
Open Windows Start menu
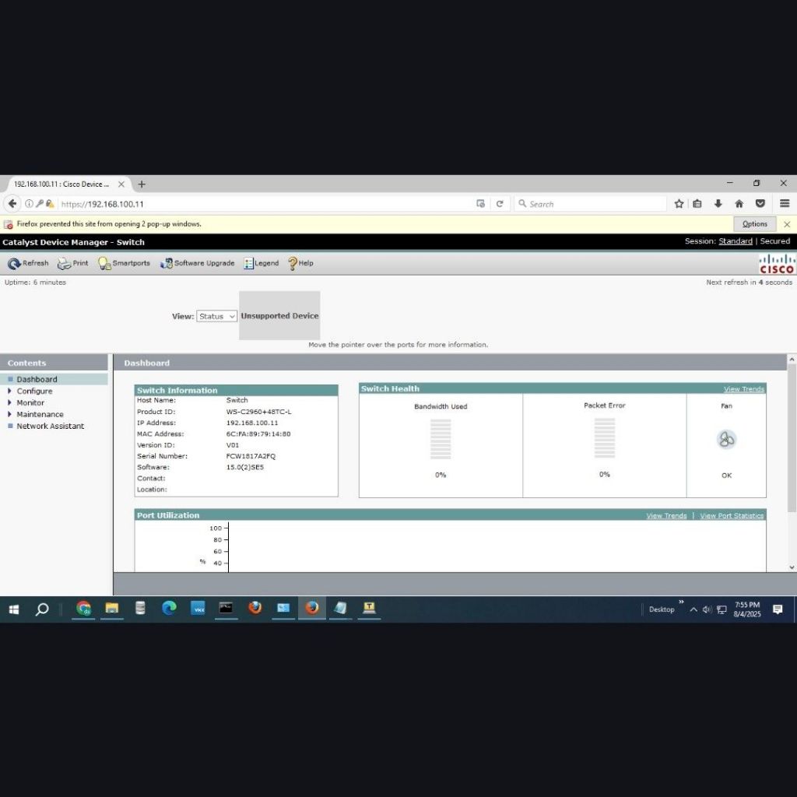coord(14,609)
